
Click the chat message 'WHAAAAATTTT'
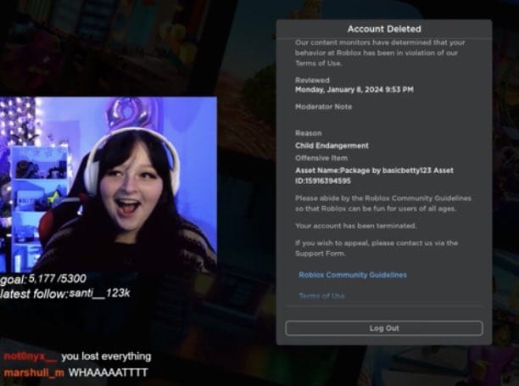pyautogui.click(x=108, y=372)
